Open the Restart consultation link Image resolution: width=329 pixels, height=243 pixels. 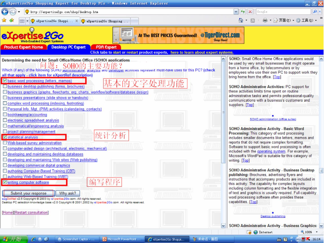point(31,212)
